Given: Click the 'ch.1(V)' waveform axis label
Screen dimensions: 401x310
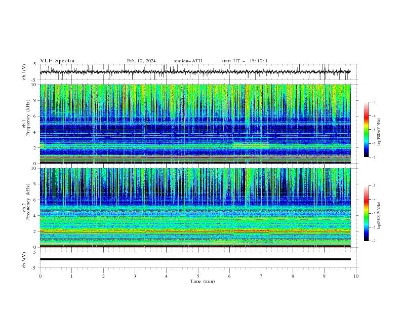Looking at the screenshot, I should (24, 72).
